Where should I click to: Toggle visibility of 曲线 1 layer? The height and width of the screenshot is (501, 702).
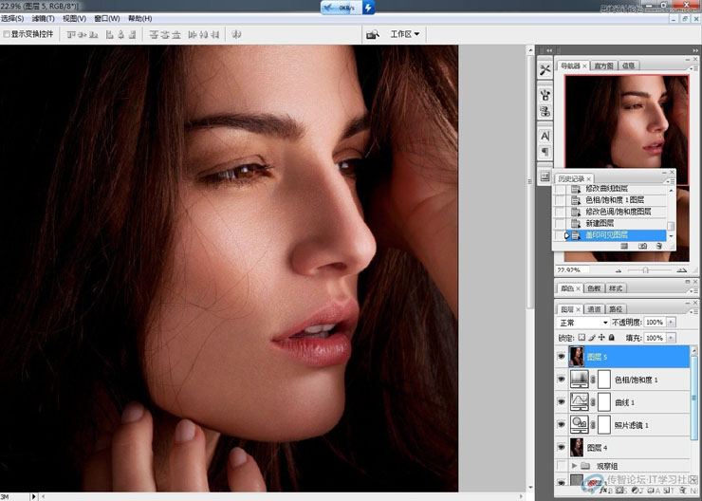click(561, 402)
